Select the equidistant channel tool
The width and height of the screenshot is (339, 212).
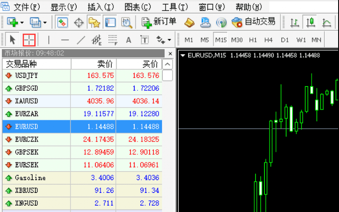point(97,40)
